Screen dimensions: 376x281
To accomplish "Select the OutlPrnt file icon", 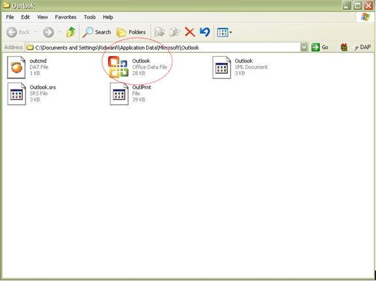I will coord(119,94).
